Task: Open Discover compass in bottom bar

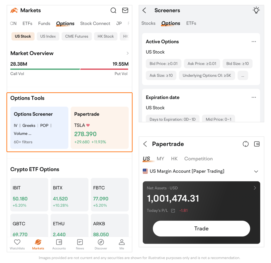Action: pyautogui.click(x=101, y=244)
